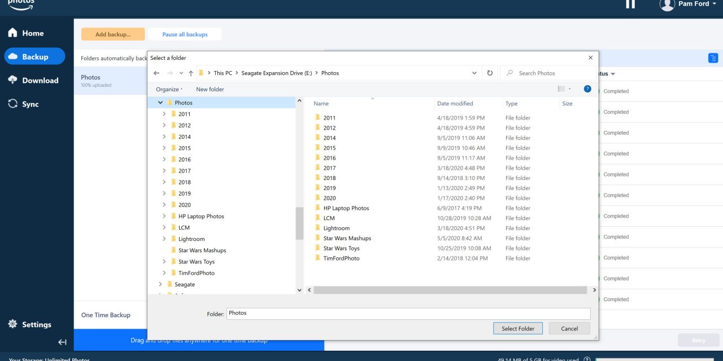Click the collapse sidebar arrow icon
Screen dimensions: 723x361
[x=63, y=342]
